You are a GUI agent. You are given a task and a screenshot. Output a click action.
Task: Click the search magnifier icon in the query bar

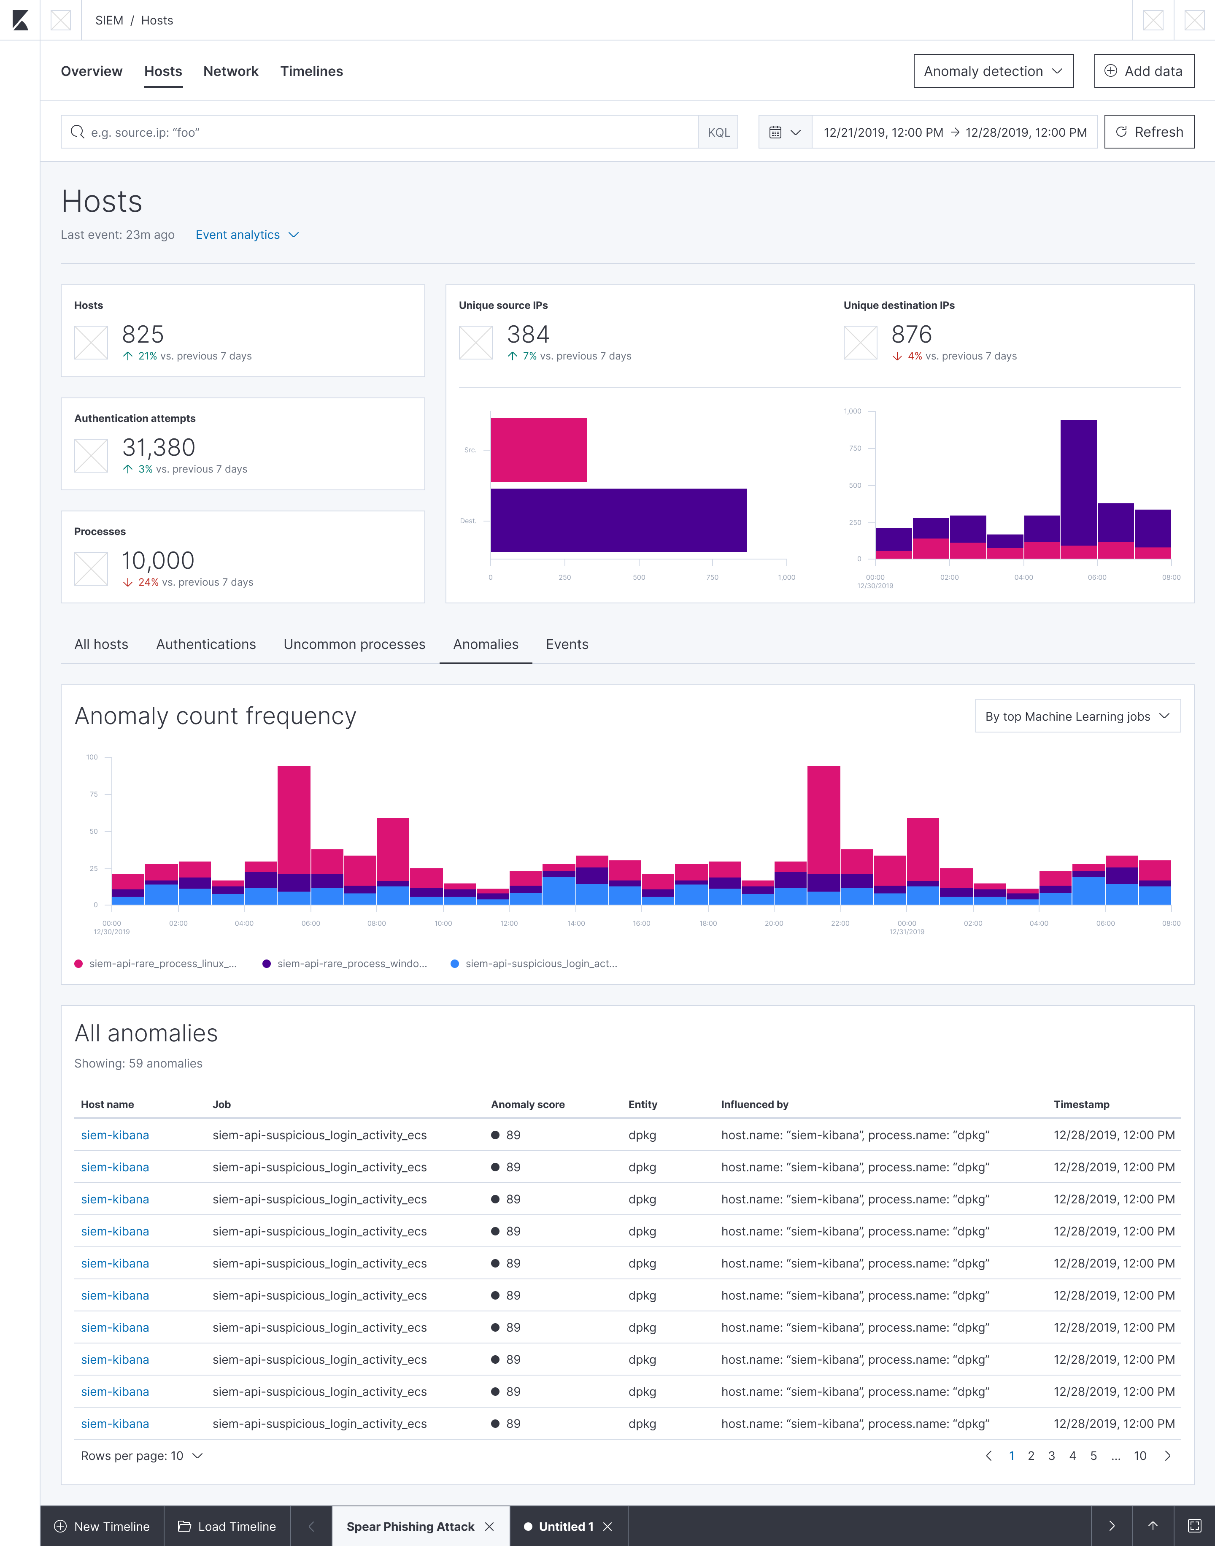pos(77,132)
